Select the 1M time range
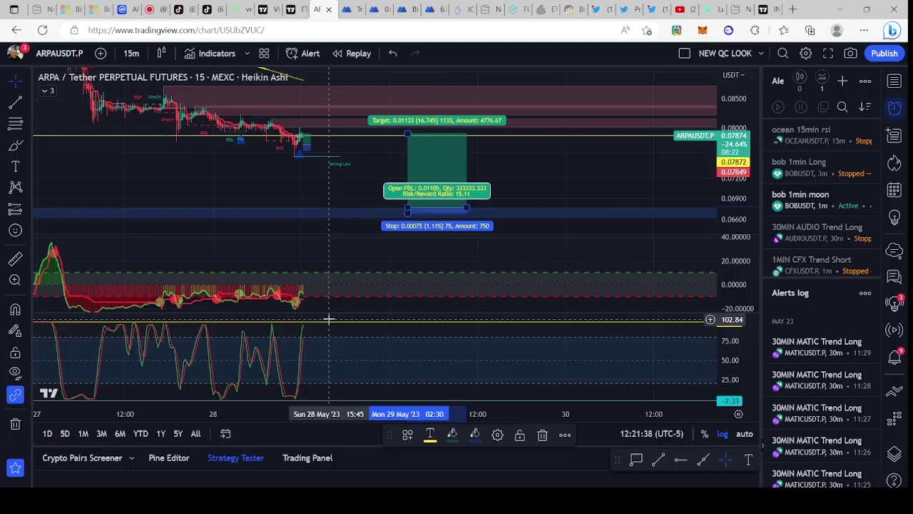The image size is (913, 514). click(x=83, y=434)
